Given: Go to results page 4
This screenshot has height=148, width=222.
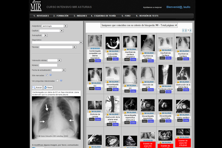Looking at the screenshot, I should pos(191,30).
